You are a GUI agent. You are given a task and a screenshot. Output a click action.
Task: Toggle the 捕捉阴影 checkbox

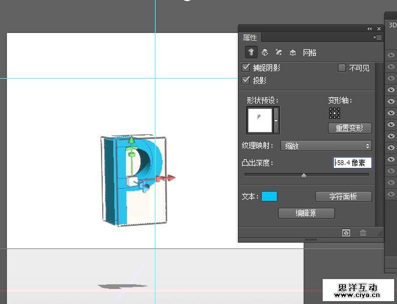[246, 68]
